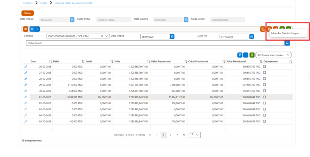The height and width of the screenshot is (157, 310).
Task: Open the Date Début calendar picker
Action: (x=172, y=37)
